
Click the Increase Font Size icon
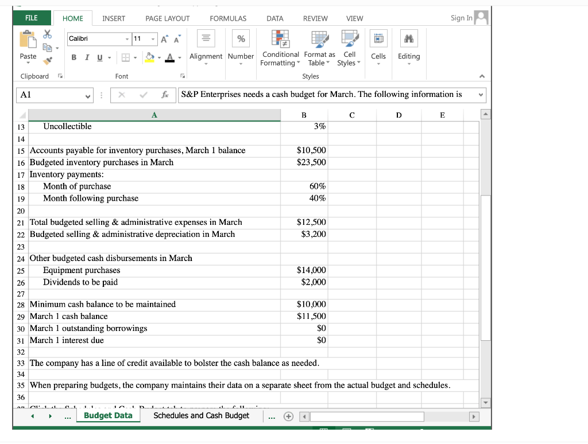click(x=165, y=38)
